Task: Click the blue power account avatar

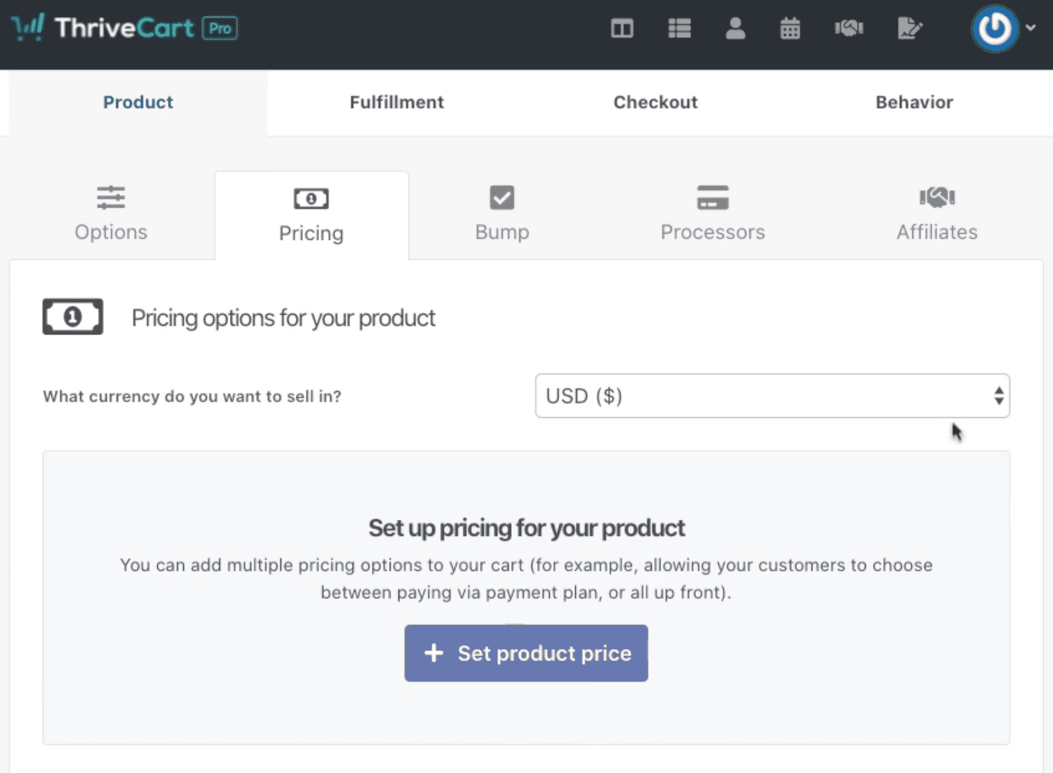Action: pos(994,29)
